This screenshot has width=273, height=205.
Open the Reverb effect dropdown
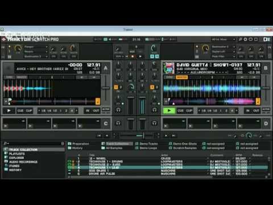pos(36,51)
